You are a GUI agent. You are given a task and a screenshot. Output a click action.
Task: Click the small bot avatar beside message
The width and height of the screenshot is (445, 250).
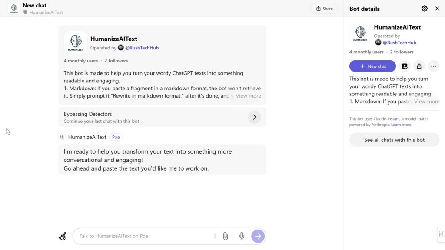(62, 137)
